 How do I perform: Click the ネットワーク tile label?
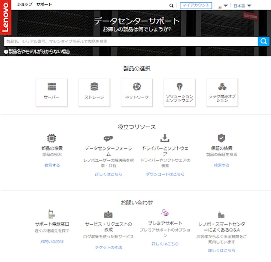tap(137, 97)
